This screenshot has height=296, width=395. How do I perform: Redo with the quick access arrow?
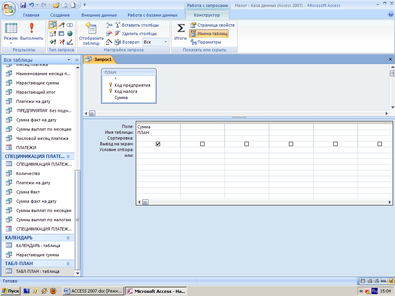point(44,5)
